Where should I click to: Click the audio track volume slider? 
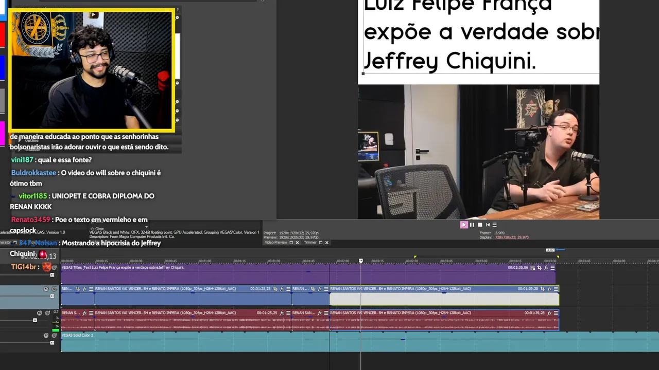point(35,320)
